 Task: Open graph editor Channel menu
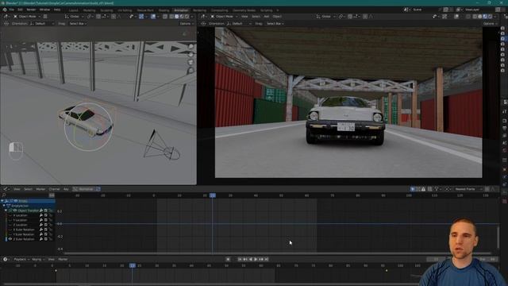pos(54,189)
